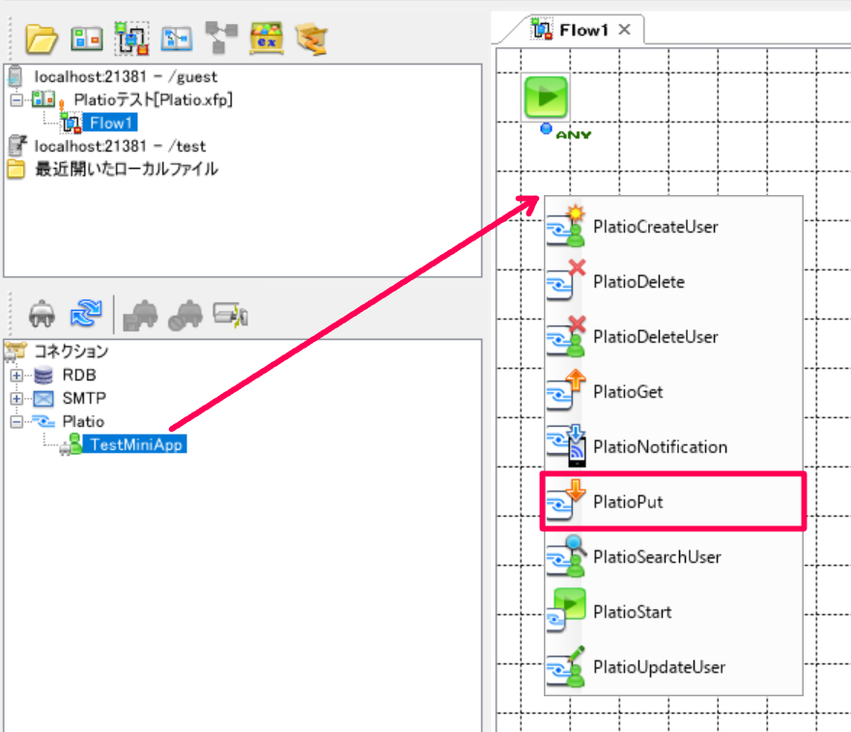Click the 'ex' treasure chest toolbar icon
Screen dimensions: 851x732
click(266, 38)
